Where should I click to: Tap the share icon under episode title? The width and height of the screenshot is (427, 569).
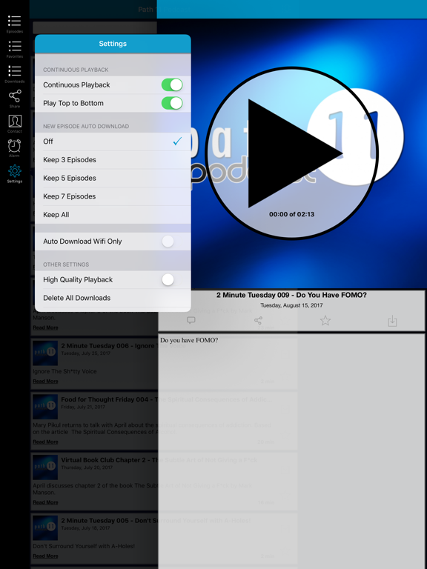258,320
